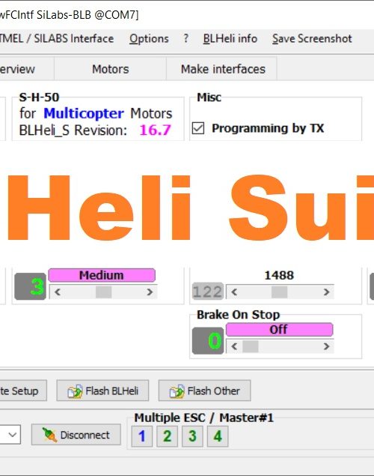Toggle the Programming by TX checkbox

[x=198, y=128]
